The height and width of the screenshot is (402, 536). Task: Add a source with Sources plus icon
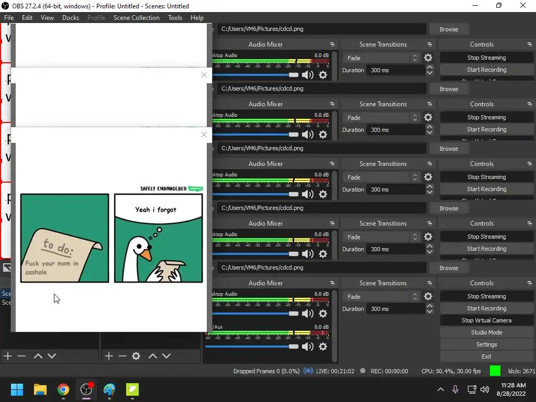pyautogui.click(x=109, y=356)
